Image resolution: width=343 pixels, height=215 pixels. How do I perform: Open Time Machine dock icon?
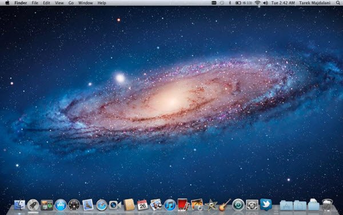238,205
